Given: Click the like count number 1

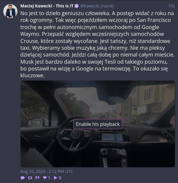Looking at the screenshot, I should (49, 178).
